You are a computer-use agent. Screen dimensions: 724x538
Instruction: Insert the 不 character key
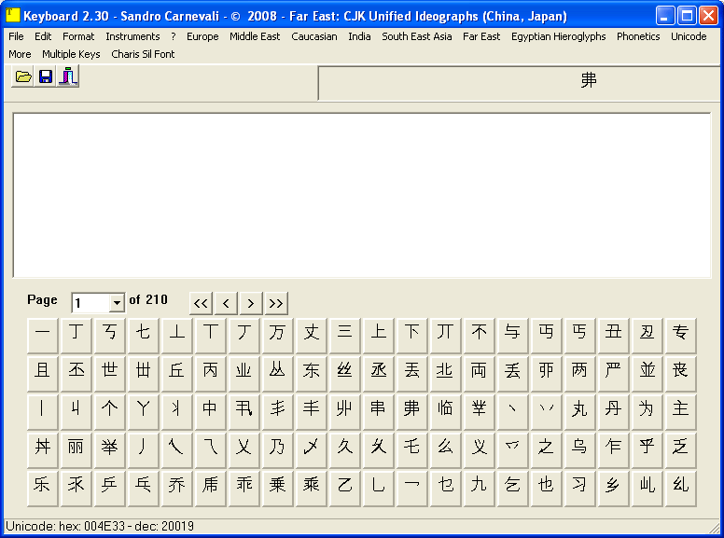(479, 336)
